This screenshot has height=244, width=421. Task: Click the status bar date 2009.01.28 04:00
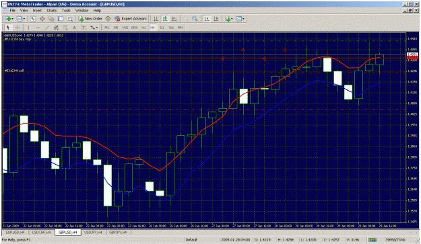click(x=235, y=240)
